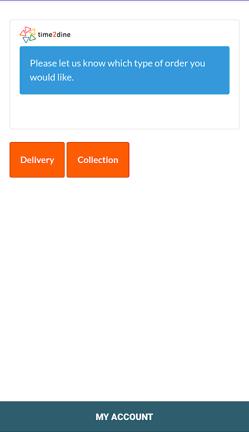Select the orange Collection button label
The height and width of the screenshot is (432, 249).
point(98,160)
